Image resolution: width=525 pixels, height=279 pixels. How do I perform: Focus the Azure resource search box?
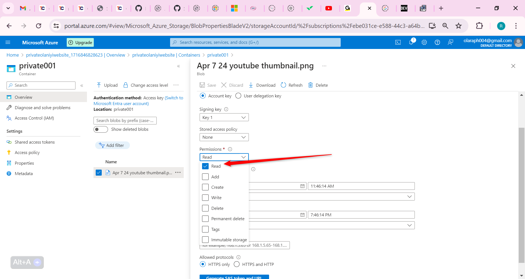pos(255,42)
